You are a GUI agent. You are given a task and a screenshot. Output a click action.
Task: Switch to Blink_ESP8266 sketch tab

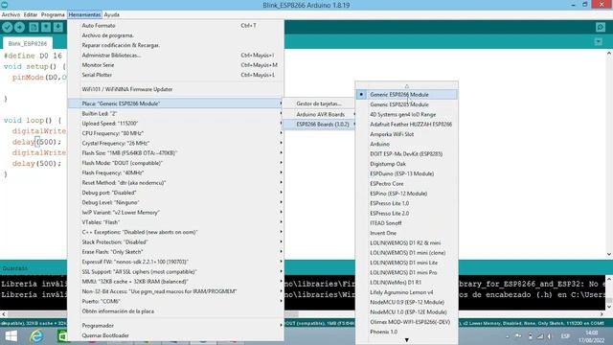28,43
